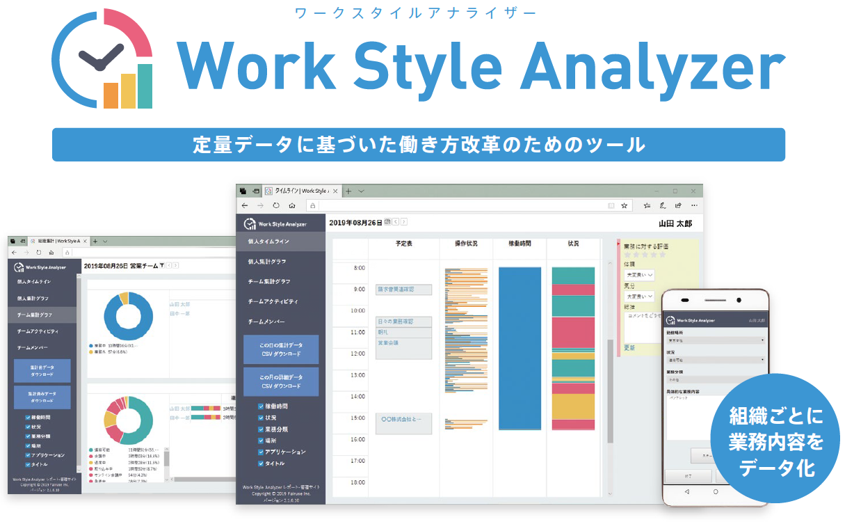Screen dimensions: 845x522
Task: Click Work Style Analyzer logo in rear window sidebar
Action: 41,267
